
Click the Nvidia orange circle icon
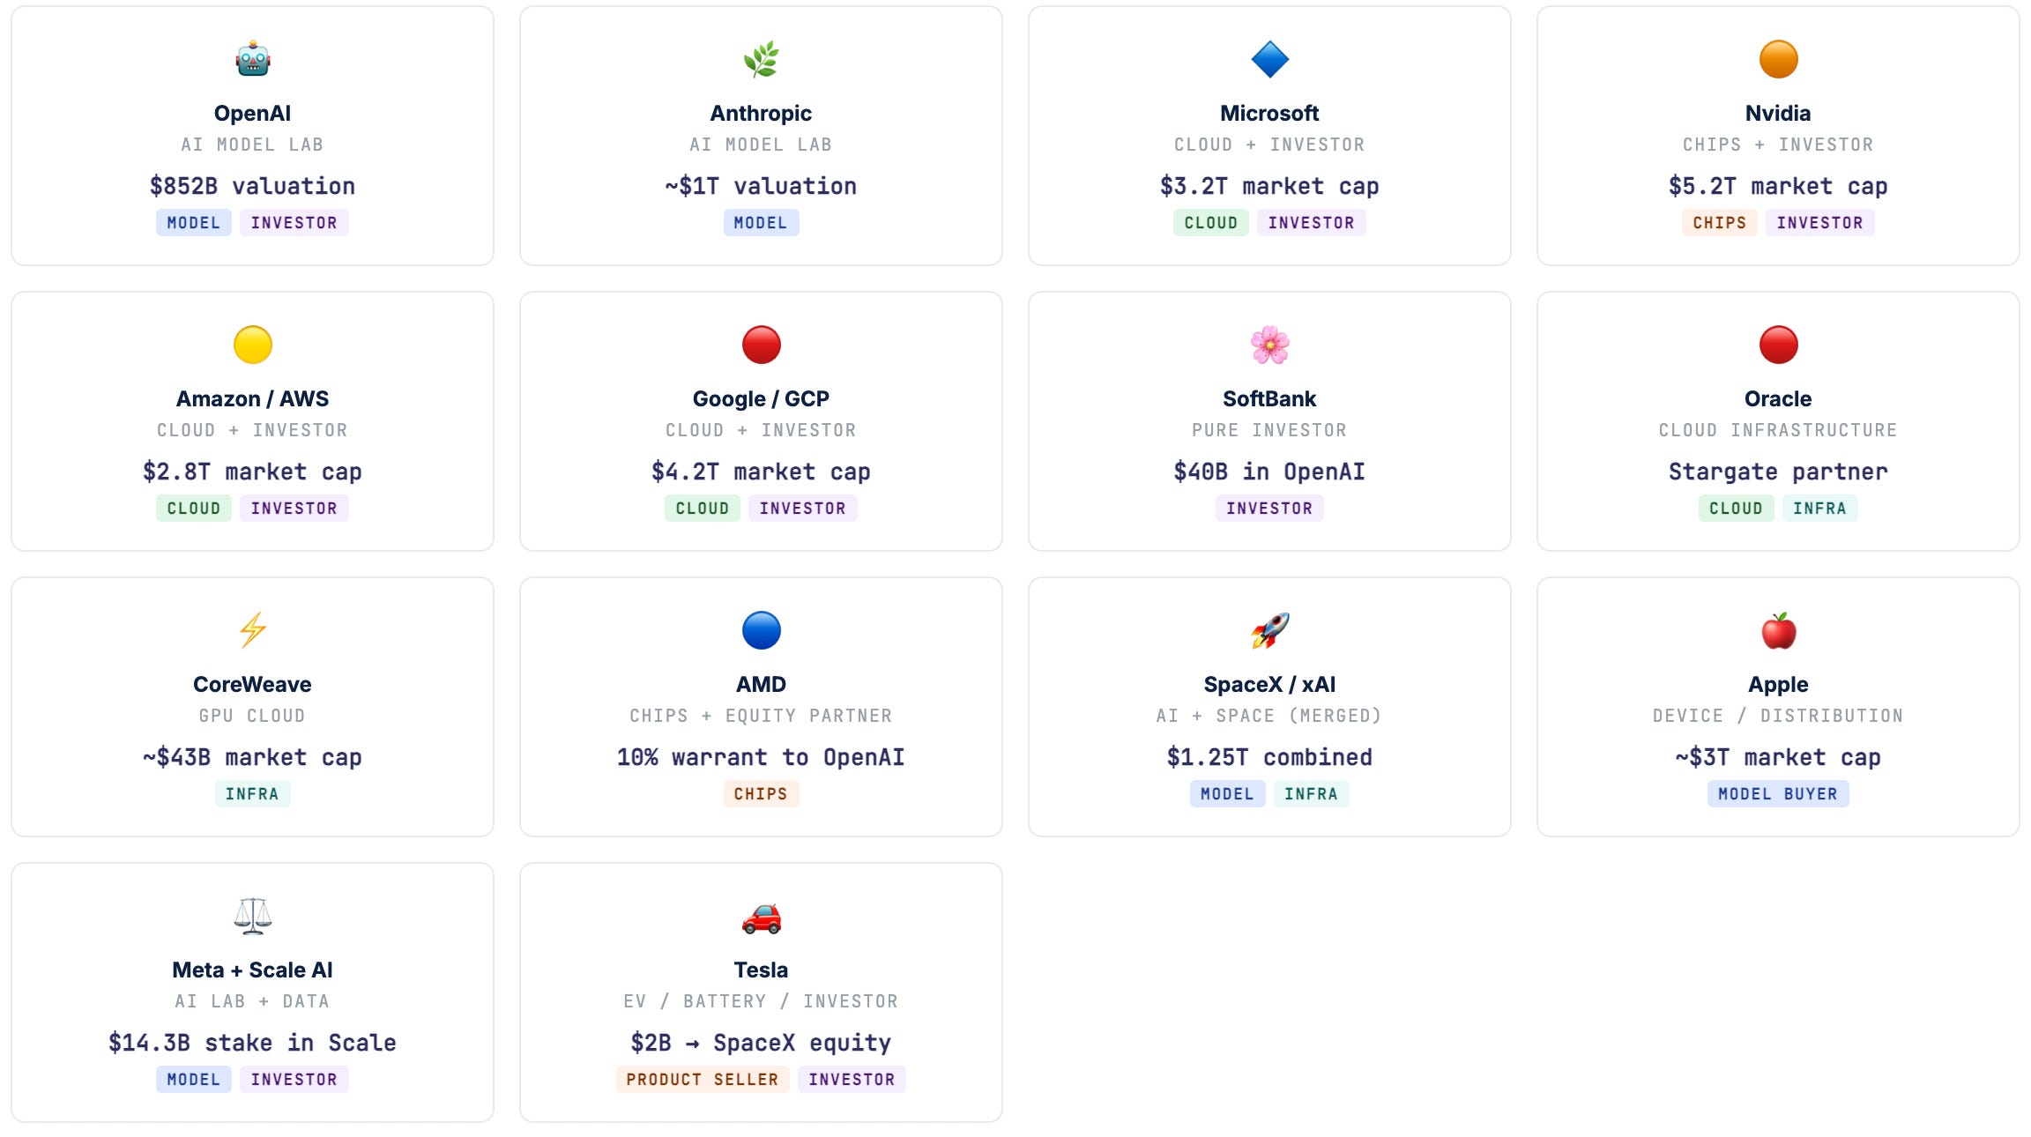[1778, 59]
